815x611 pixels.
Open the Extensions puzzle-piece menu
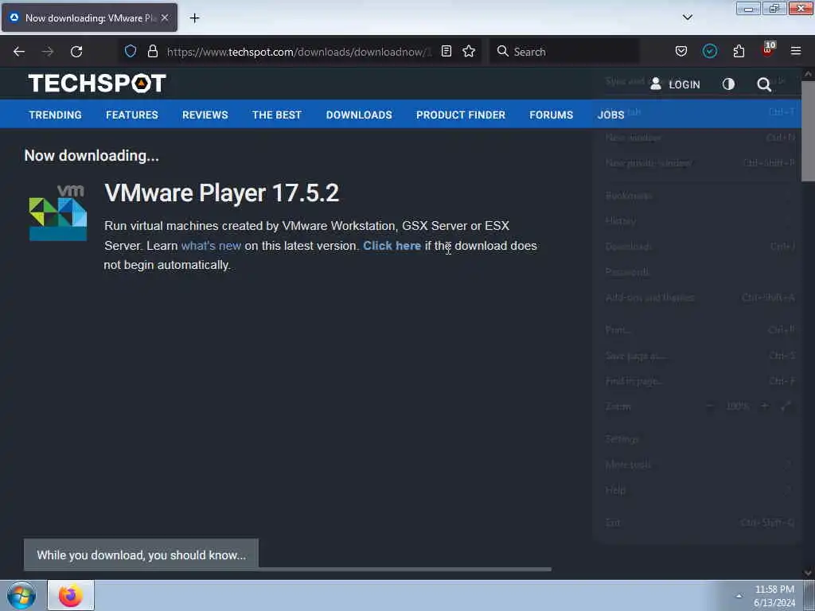click(x=739, y=51)
